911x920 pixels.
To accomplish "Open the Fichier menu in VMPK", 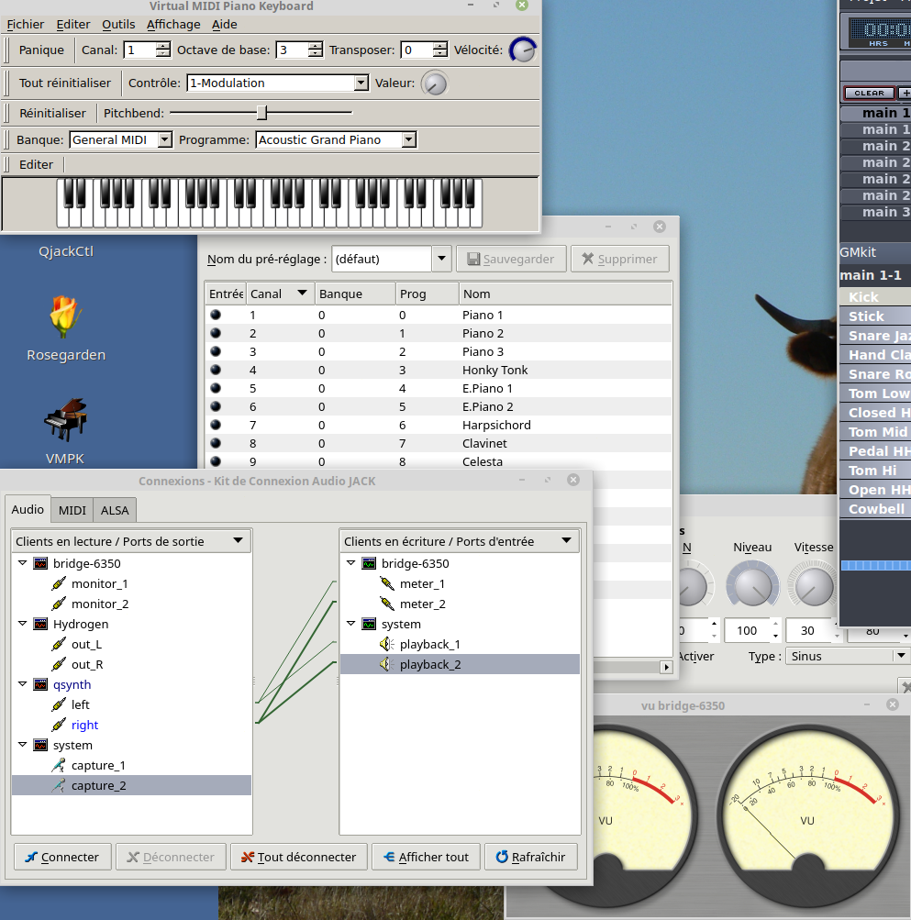I will [26, 25].
